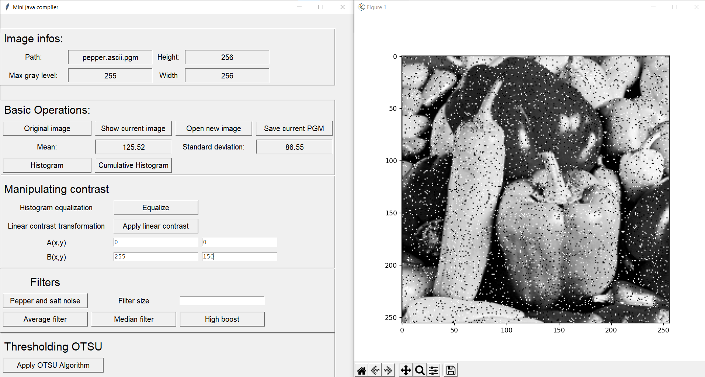Apply linear contrast transformation
Image resolution: width=705 pixels, height=377 pixels.
[x=155, y=226]
